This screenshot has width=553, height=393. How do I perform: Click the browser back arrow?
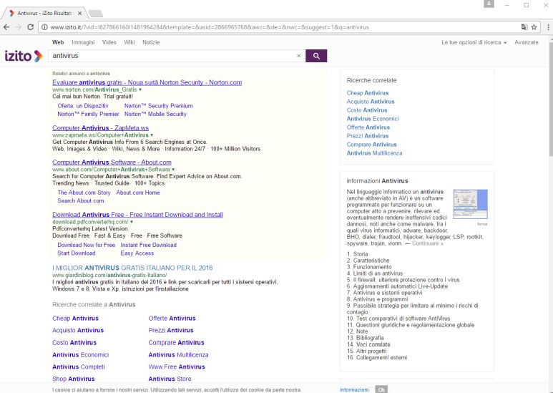[6, 27]
